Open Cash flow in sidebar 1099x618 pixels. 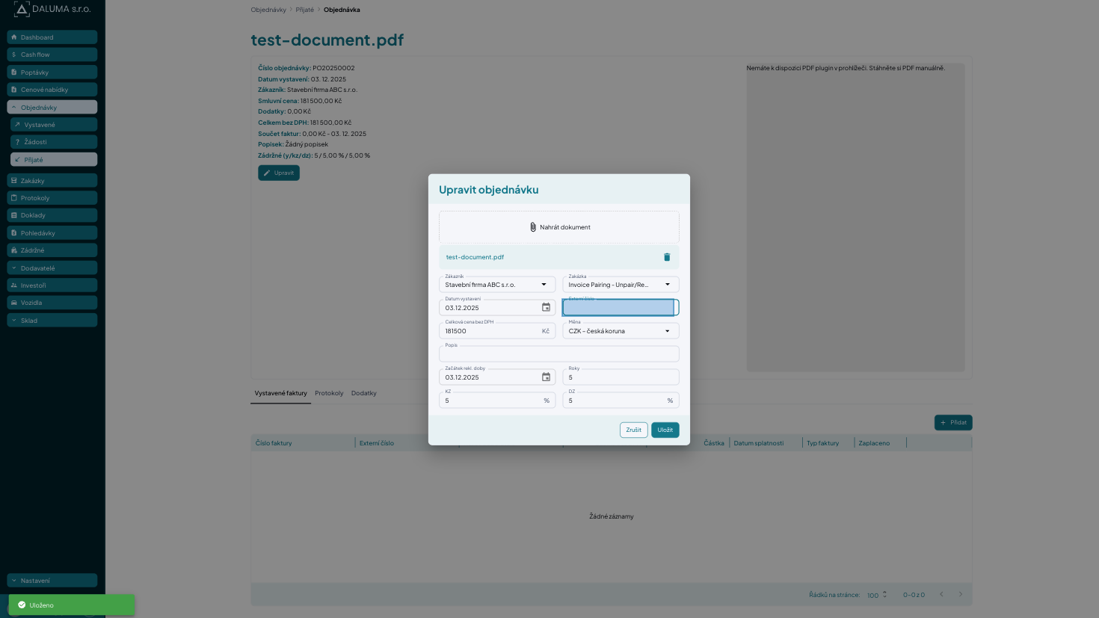pyautogui.click(x=52, y=55)
